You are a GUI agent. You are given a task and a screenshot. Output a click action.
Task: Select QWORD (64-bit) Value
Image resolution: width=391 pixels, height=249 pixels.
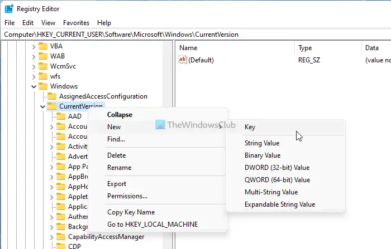coord(285,179)
